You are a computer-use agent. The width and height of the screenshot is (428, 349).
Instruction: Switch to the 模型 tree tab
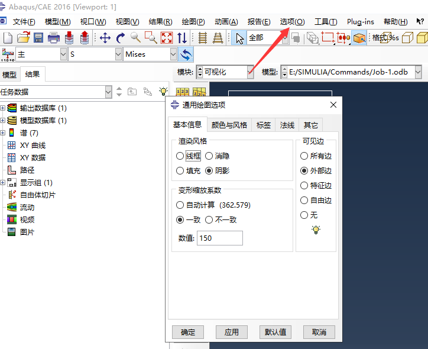[9, 75]
